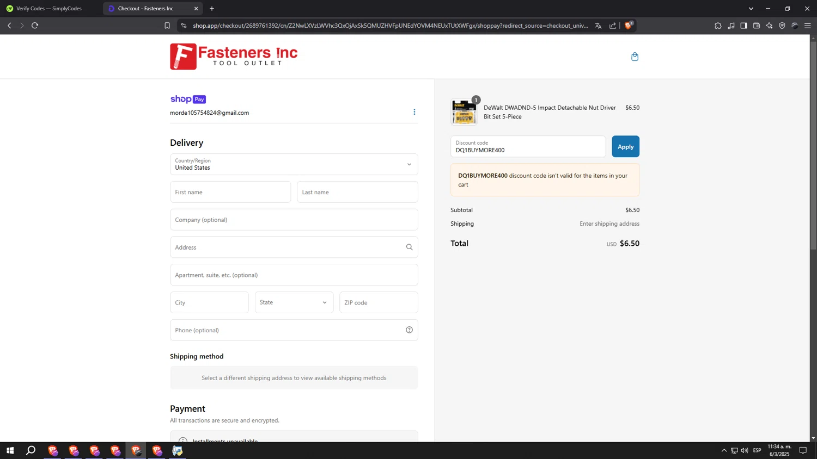Click the Fasteners Inc Tool Outlet logo
Viewport: 817px width, 459px height.
pos(234,57)
